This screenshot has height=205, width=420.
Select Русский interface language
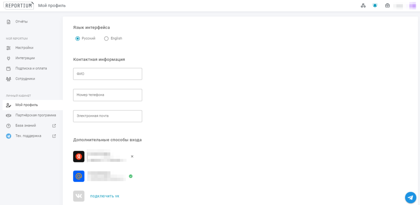pos(78,38)
